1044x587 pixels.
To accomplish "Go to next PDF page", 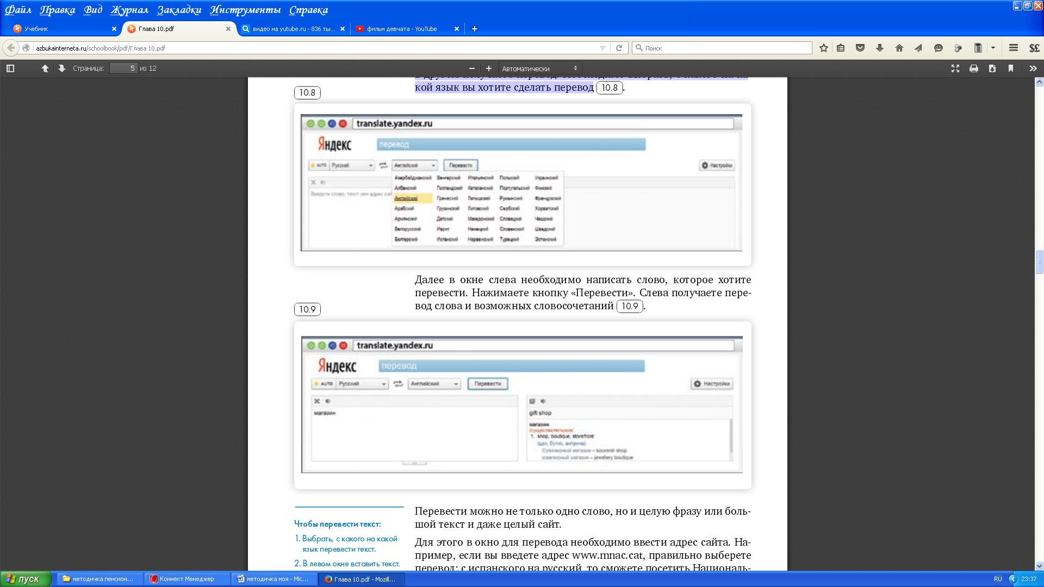I will (62, 68).
